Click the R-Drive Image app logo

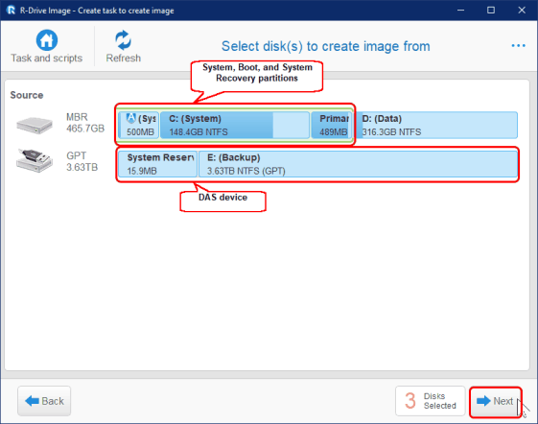click(11, 10)
